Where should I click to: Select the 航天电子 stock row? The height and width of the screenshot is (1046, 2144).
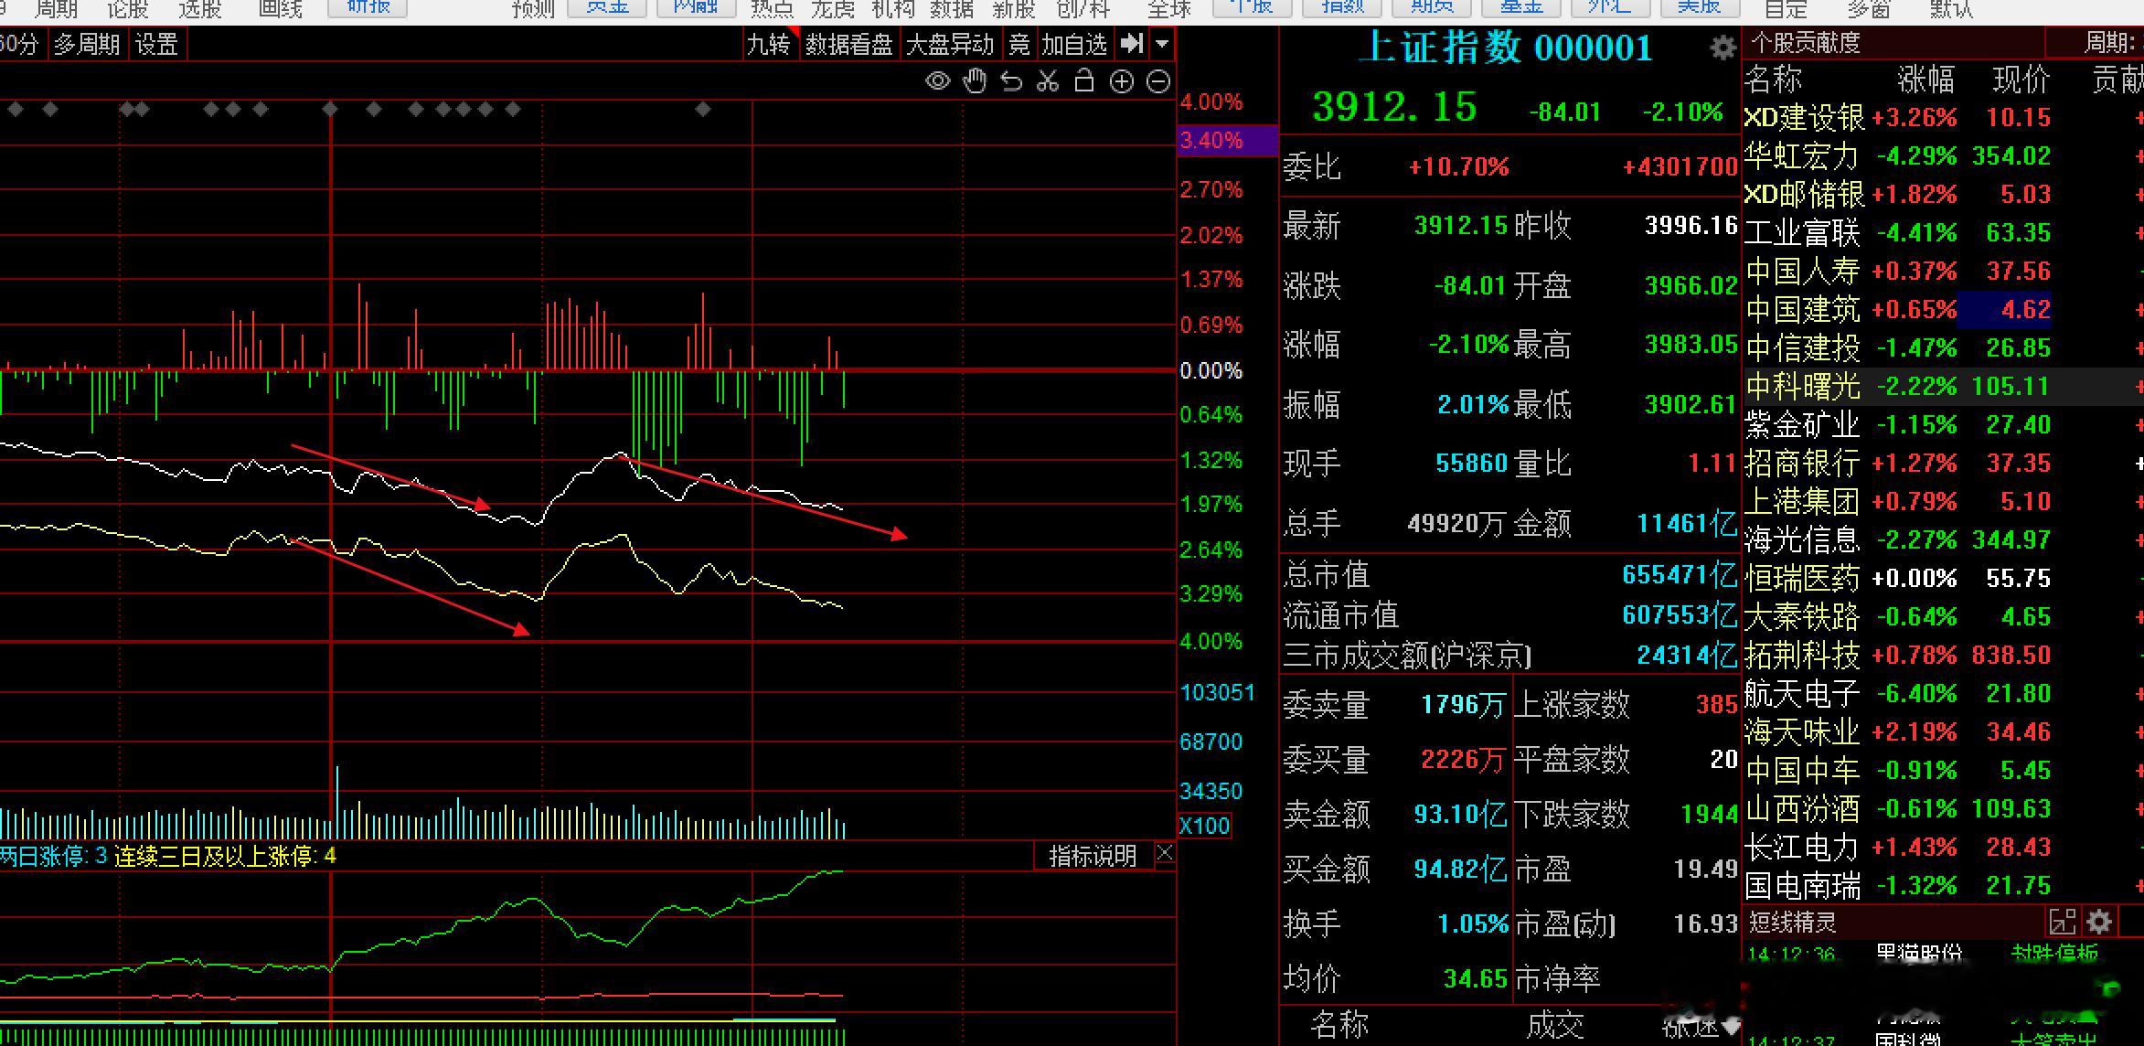tap(1943, 693)
